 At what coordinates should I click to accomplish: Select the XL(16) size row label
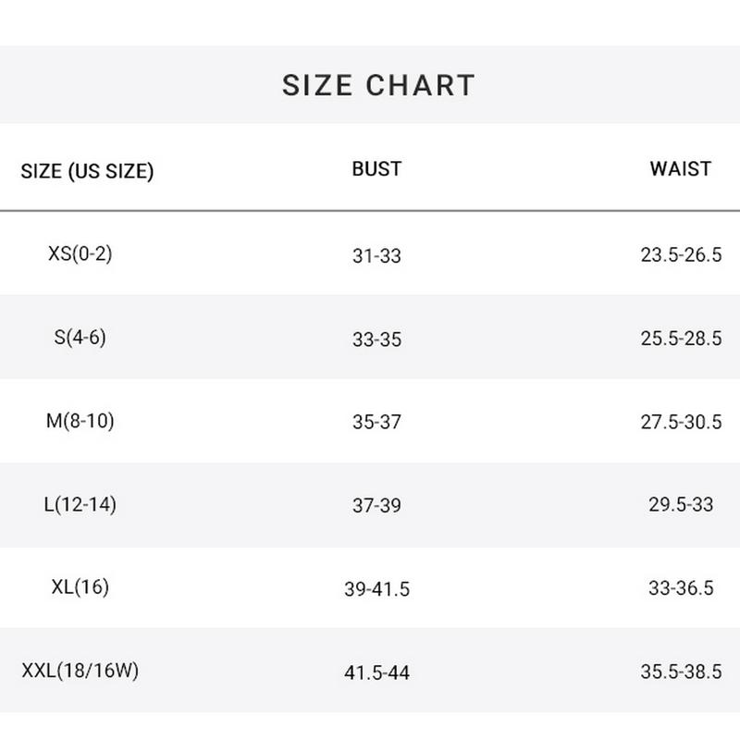click(80, 586)
